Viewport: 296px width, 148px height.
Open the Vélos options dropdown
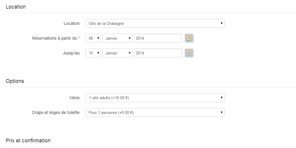click(155, 98)
